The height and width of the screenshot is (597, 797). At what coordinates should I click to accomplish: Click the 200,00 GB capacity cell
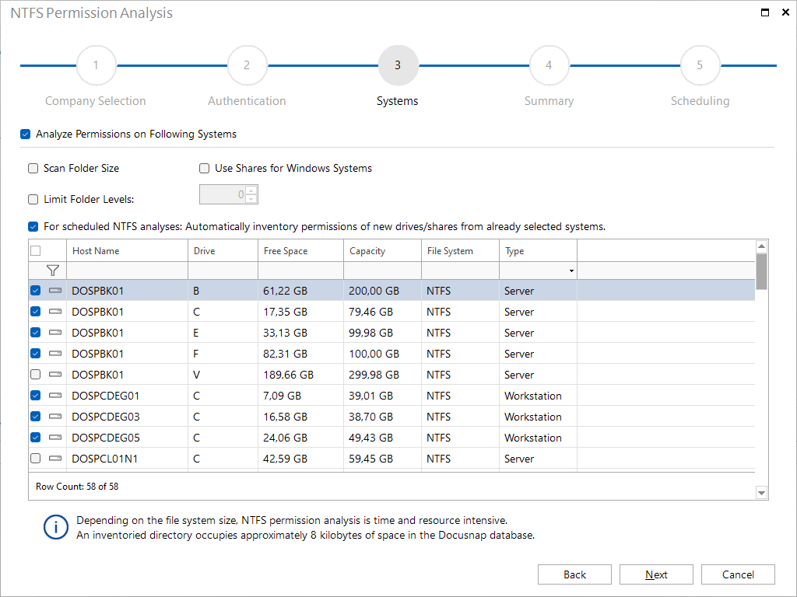click(382, 291)
